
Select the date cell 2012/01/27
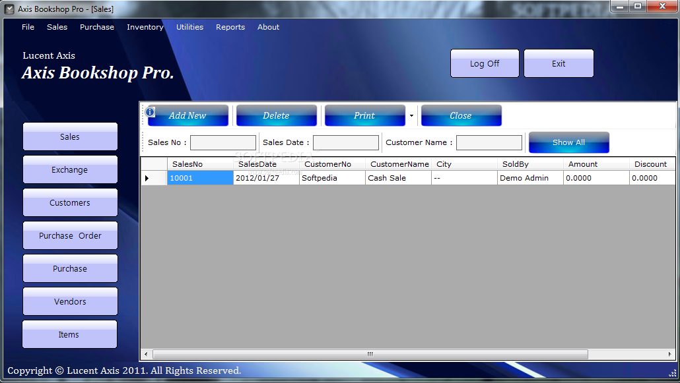266,177
